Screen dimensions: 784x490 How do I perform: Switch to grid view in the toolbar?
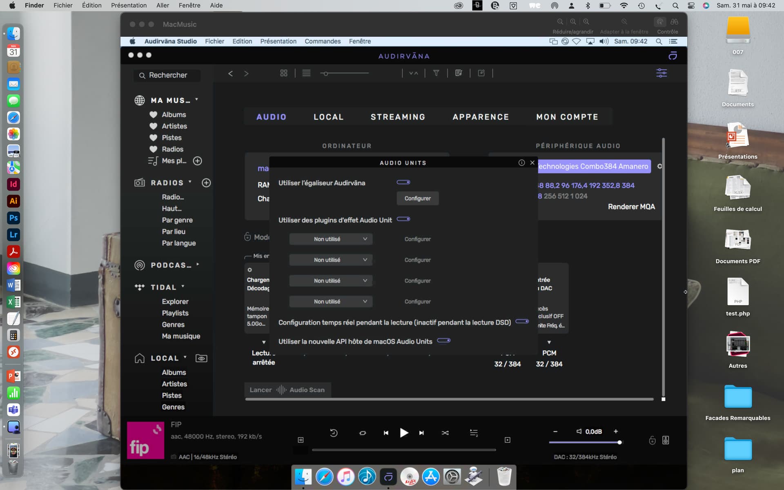click(x=284, y=73)
